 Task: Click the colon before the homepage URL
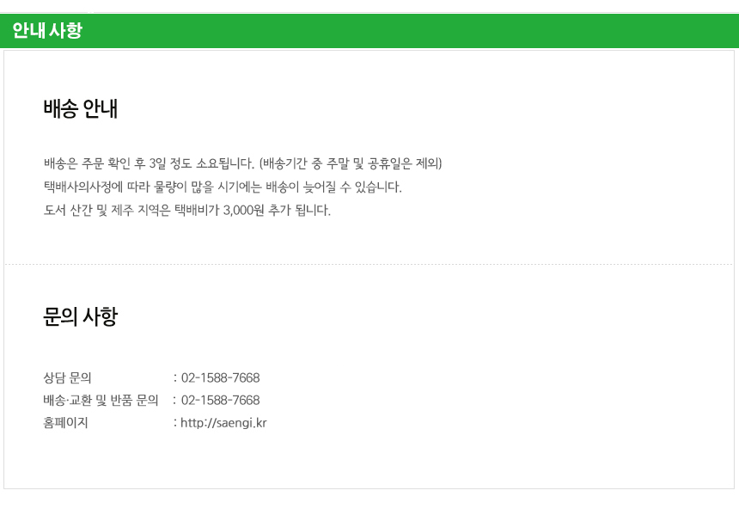click(x=175, y=423)
